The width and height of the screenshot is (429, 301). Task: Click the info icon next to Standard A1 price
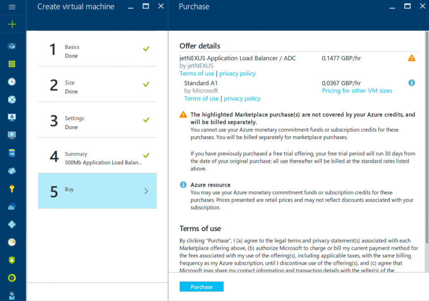412,83
